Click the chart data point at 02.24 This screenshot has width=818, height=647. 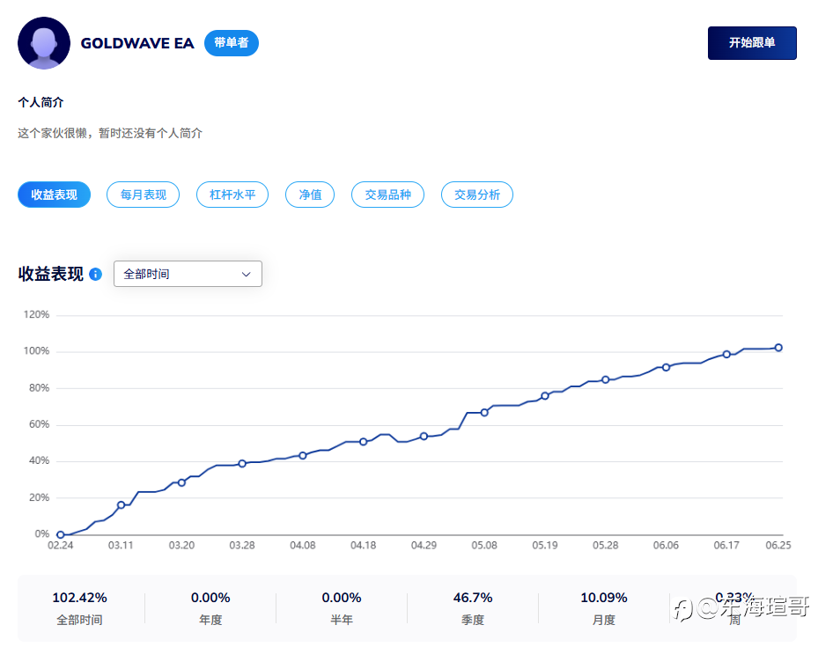tap(61, 534)
